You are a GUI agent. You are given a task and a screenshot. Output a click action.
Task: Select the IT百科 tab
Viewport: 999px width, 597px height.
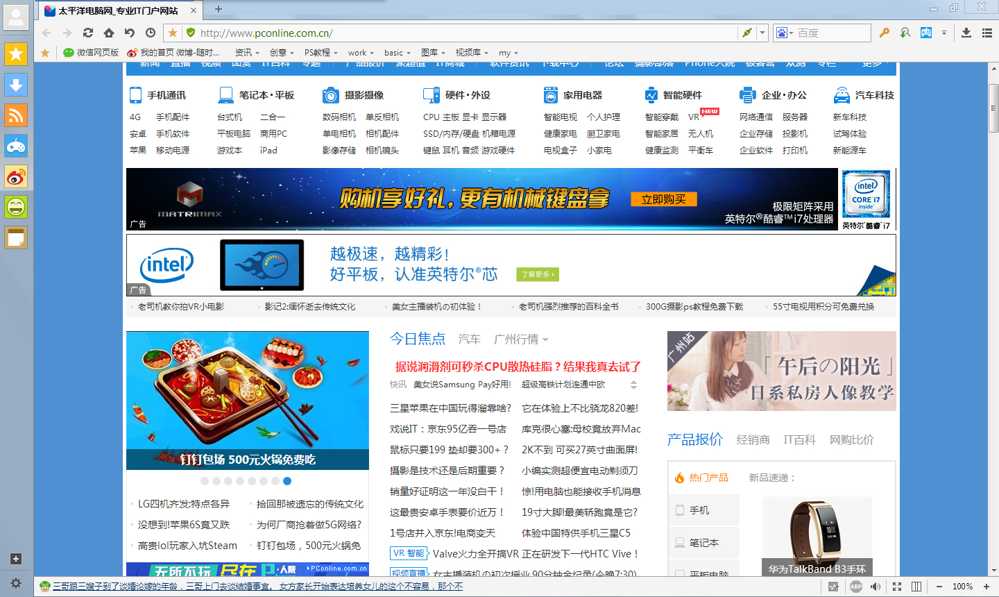click(800, 440)
